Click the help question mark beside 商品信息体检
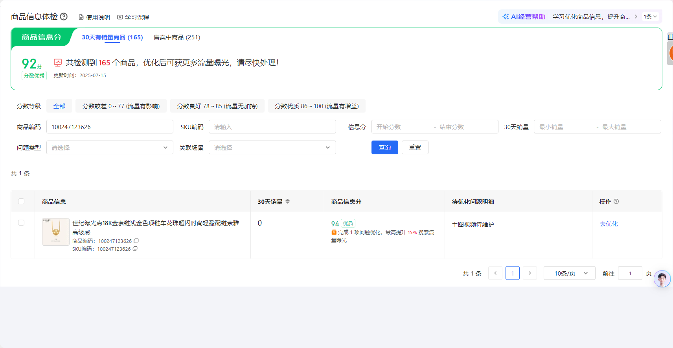673x348 pixels. [64, 17]
